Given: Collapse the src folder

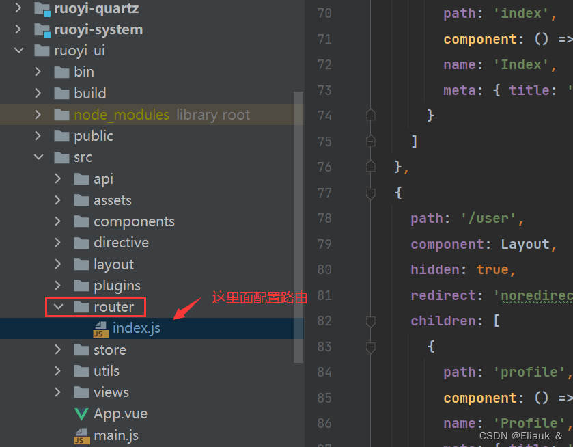Looking at the screenshot, I should click(38, 157).
